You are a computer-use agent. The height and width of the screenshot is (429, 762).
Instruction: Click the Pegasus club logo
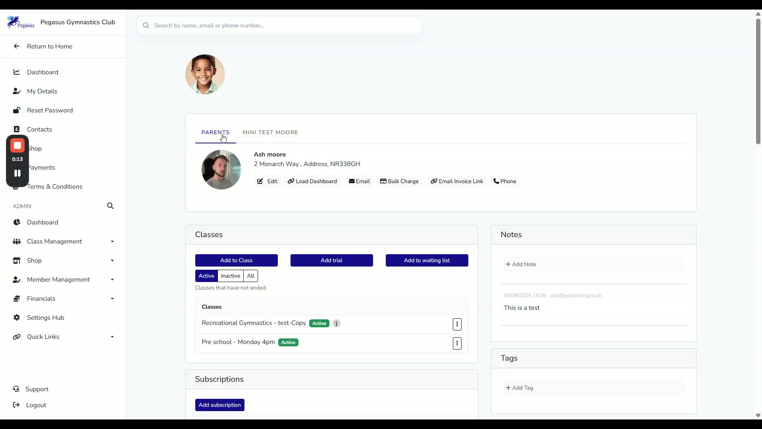pos(21,22)
